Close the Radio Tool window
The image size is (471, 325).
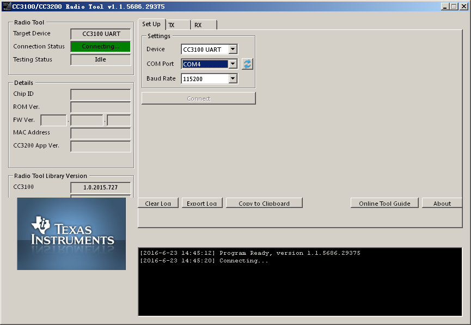463,7
